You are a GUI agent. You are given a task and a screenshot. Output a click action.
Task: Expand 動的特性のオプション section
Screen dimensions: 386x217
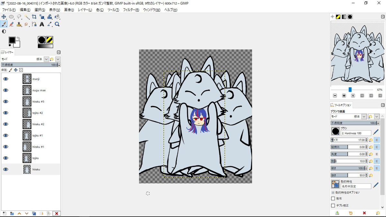(x=333, y=192)
